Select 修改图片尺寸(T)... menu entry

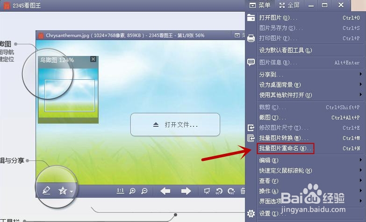pyautogui.click(x=309, y=128)
